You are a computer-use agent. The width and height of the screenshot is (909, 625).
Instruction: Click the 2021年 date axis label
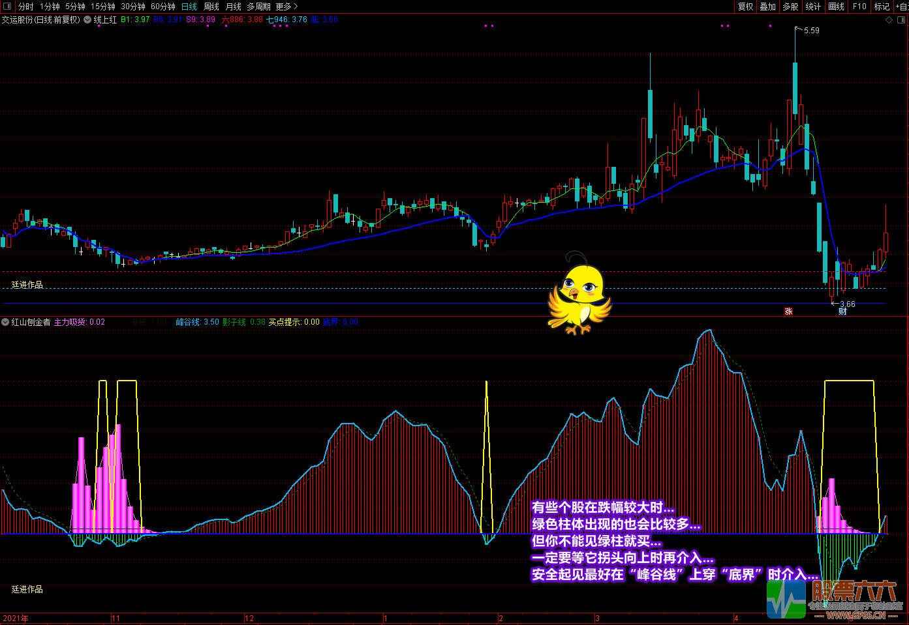(x=16, y=618)
